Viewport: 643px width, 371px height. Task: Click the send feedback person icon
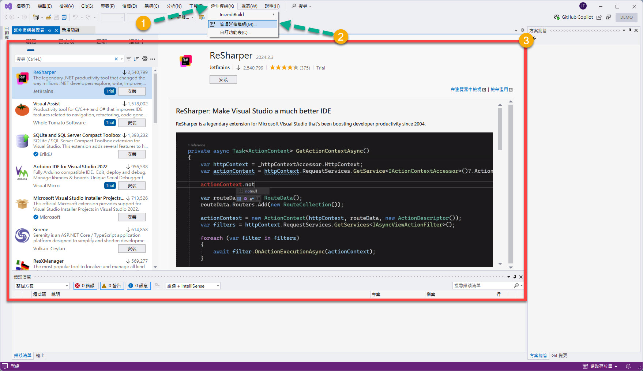tap(608, 17)
